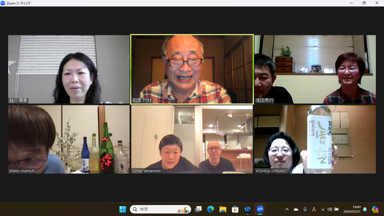Viewport: 384px width, 216px height.
Task: Click the name label 昭彦 竹村
Action: 142,100
